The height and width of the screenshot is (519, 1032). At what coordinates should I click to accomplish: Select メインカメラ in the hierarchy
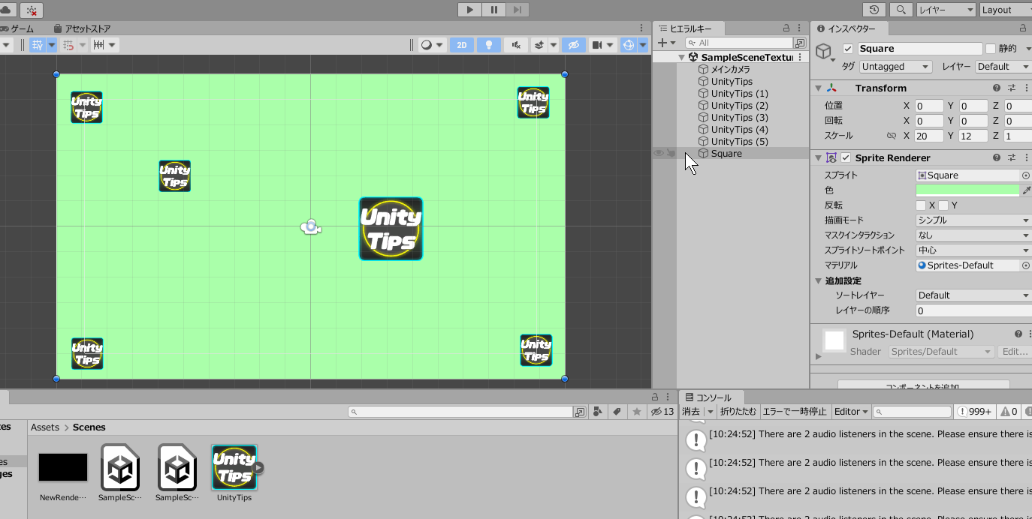[730, 69]
